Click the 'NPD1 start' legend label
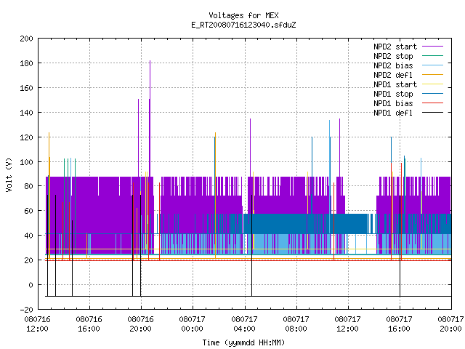465x349 pixels. (x=395, y=84)
